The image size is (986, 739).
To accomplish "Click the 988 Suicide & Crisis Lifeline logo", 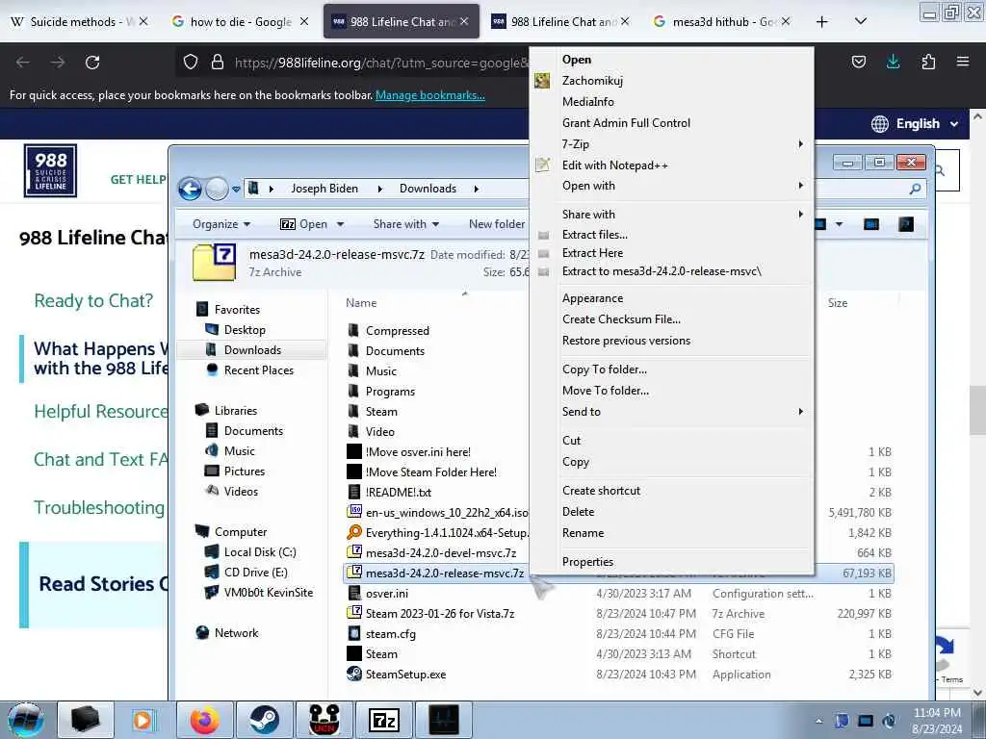I will (x=50, y=170).
